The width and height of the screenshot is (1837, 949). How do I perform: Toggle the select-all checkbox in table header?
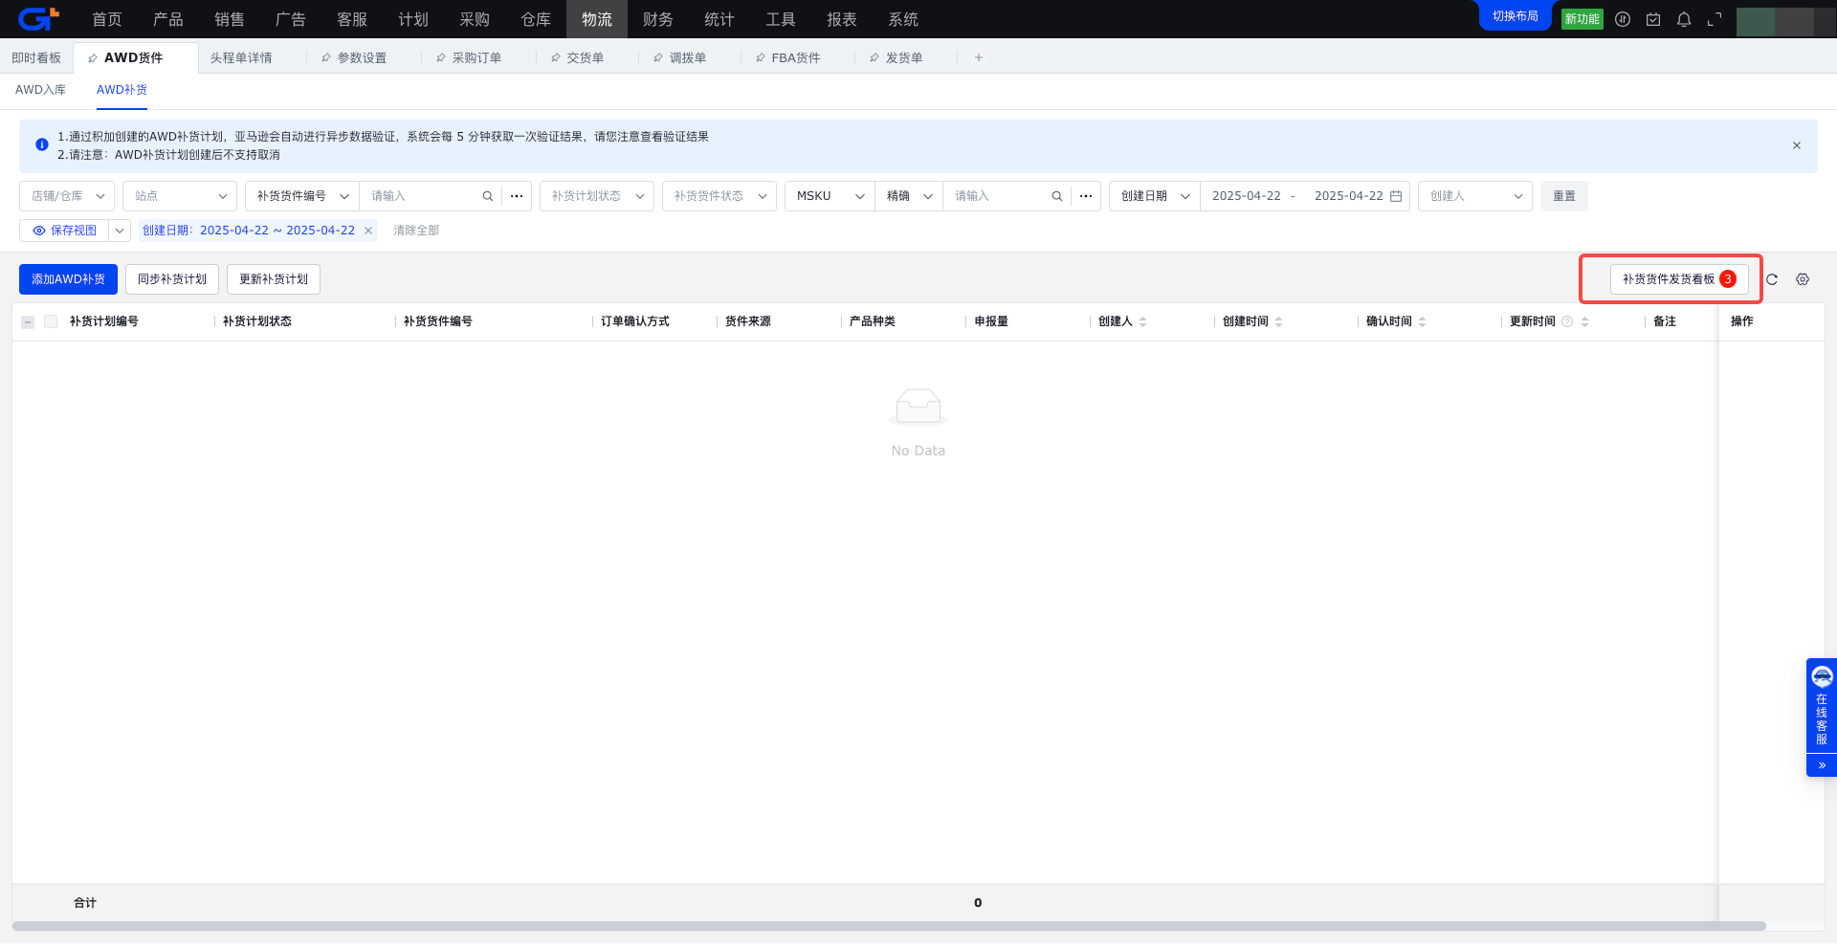51,321
